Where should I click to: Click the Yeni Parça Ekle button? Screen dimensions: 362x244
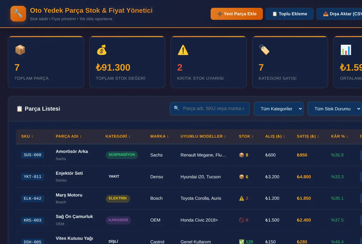(x=237, y=14)
